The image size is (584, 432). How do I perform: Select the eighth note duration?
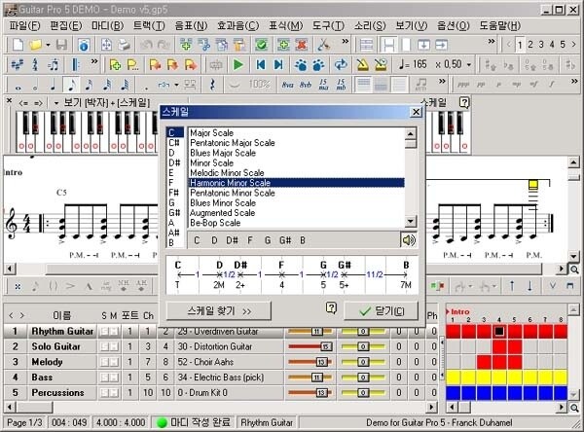pos(71,86)
